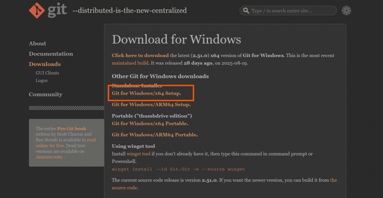The width and height of the screenshot is (383, 198).
Task: Click 'Portable ("thumbdrive edition")' heading
Action: click(x=152, y=116)
